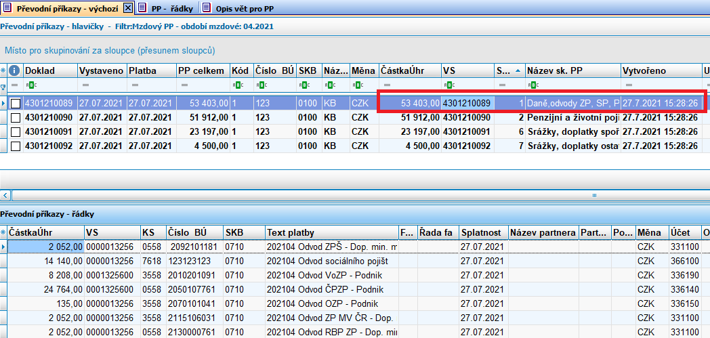Click the equals filter operator under Platba

click(x=135, y=85)
